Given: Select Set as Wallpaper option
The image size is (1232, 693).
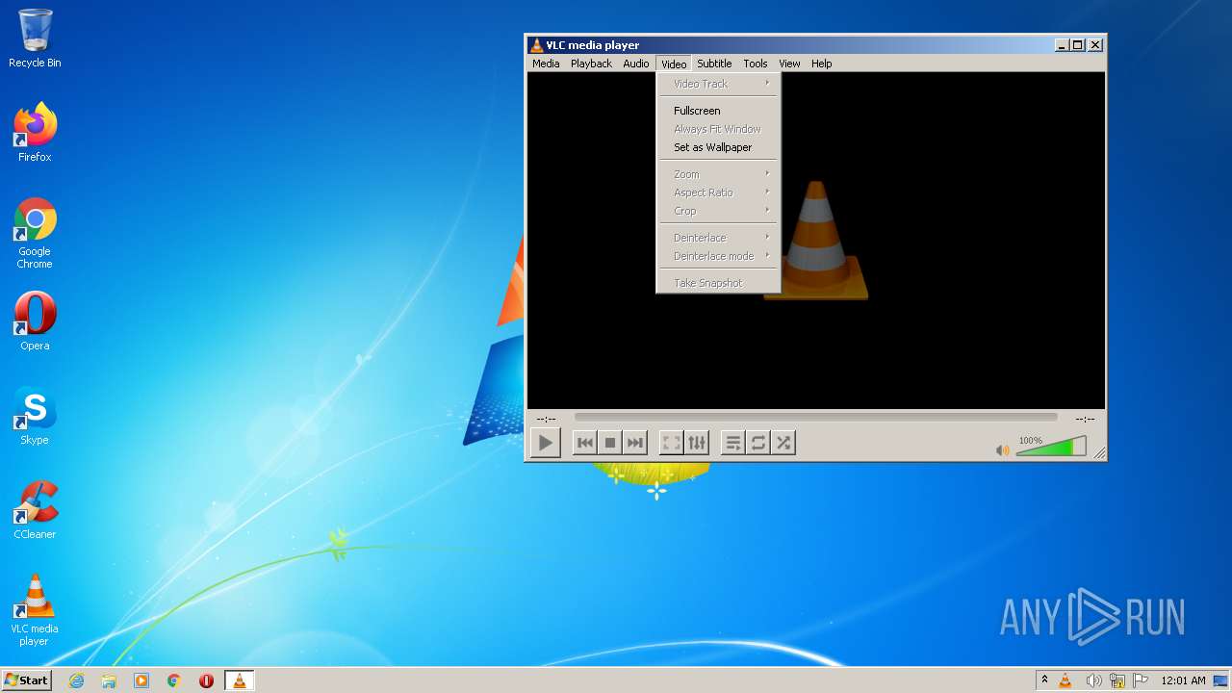Looking at the screenshot, I should pyautogui.click(x=718, y=147).
